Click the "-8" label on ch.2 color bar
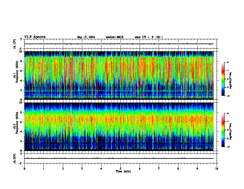 227,130
